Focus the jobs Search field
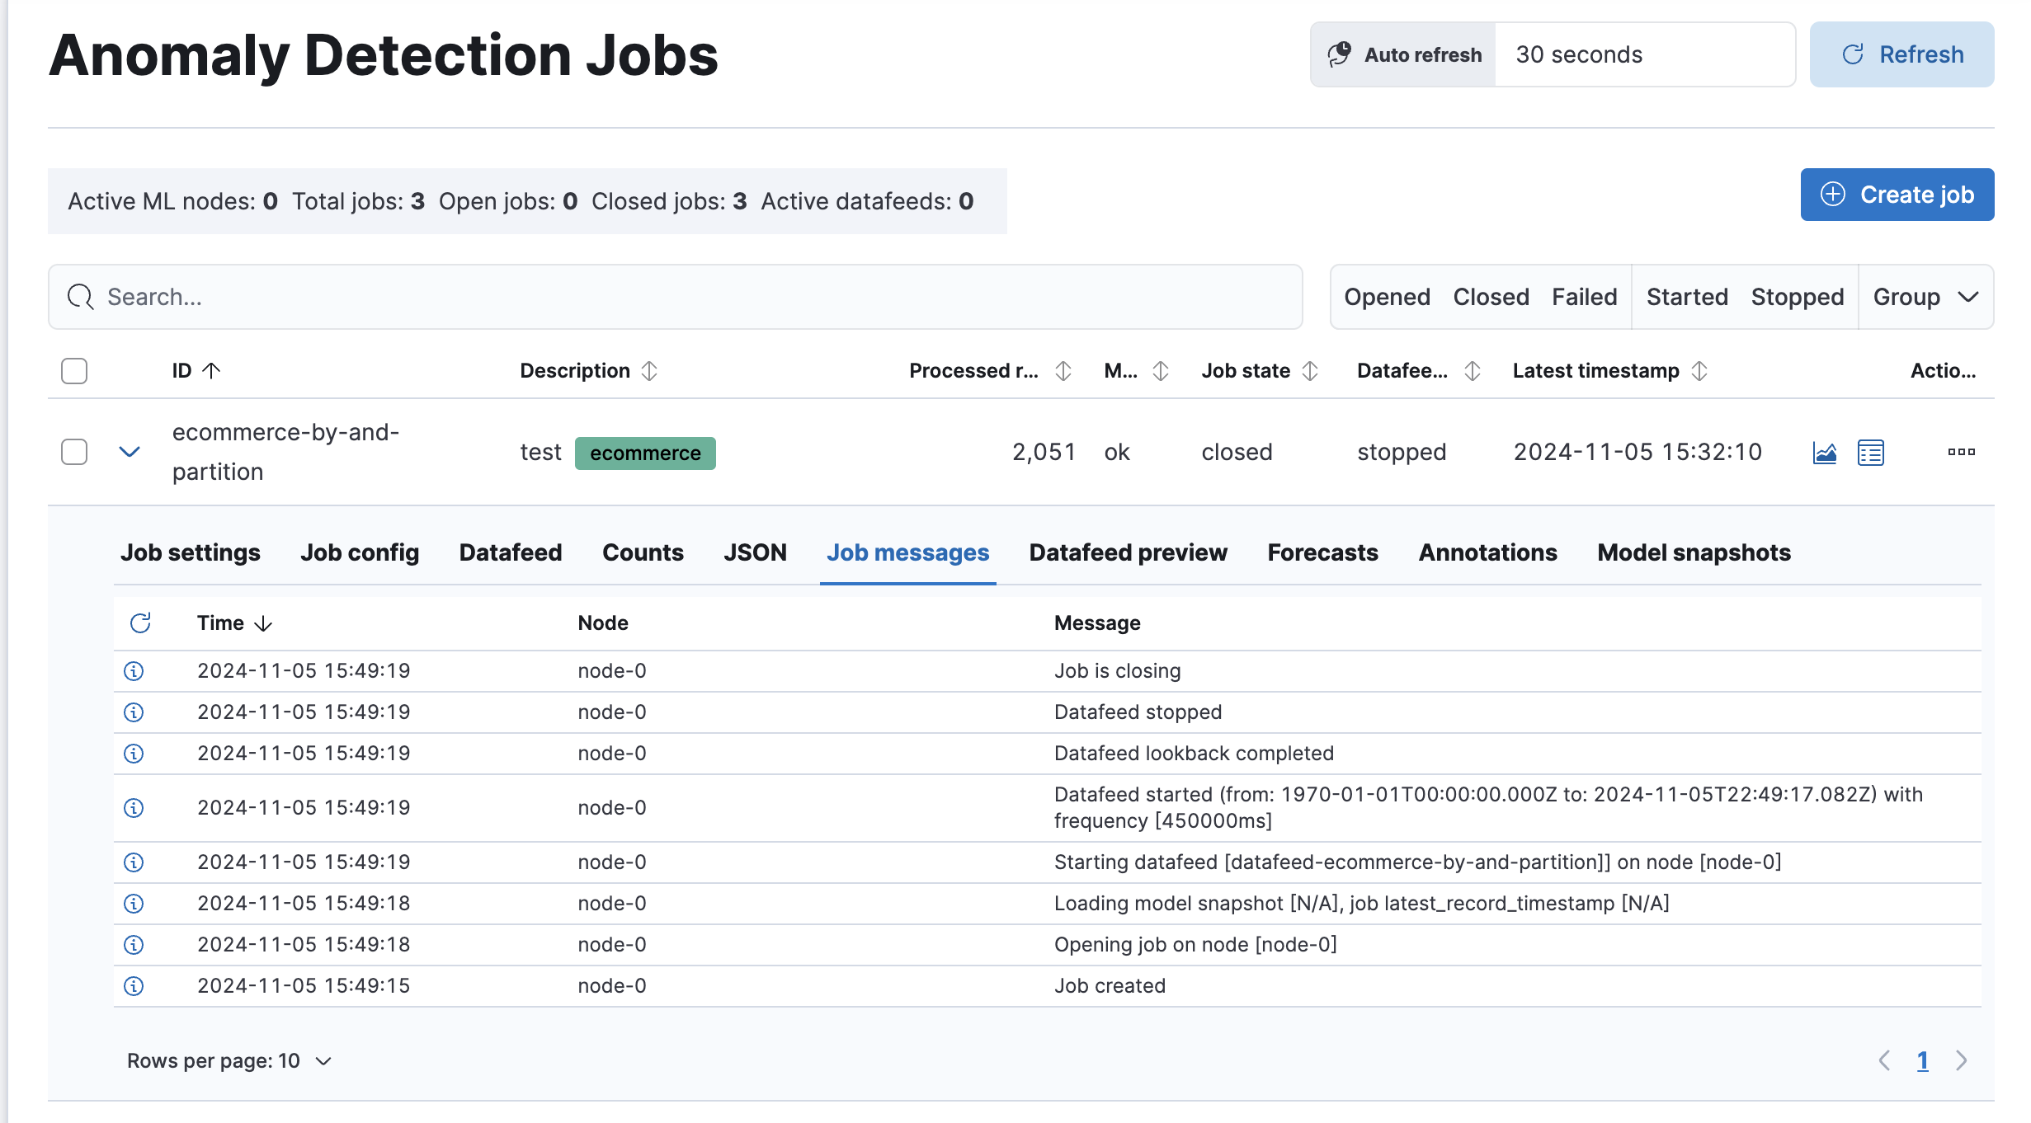The image size is (2031, 1123). click(x=675, y=297)
